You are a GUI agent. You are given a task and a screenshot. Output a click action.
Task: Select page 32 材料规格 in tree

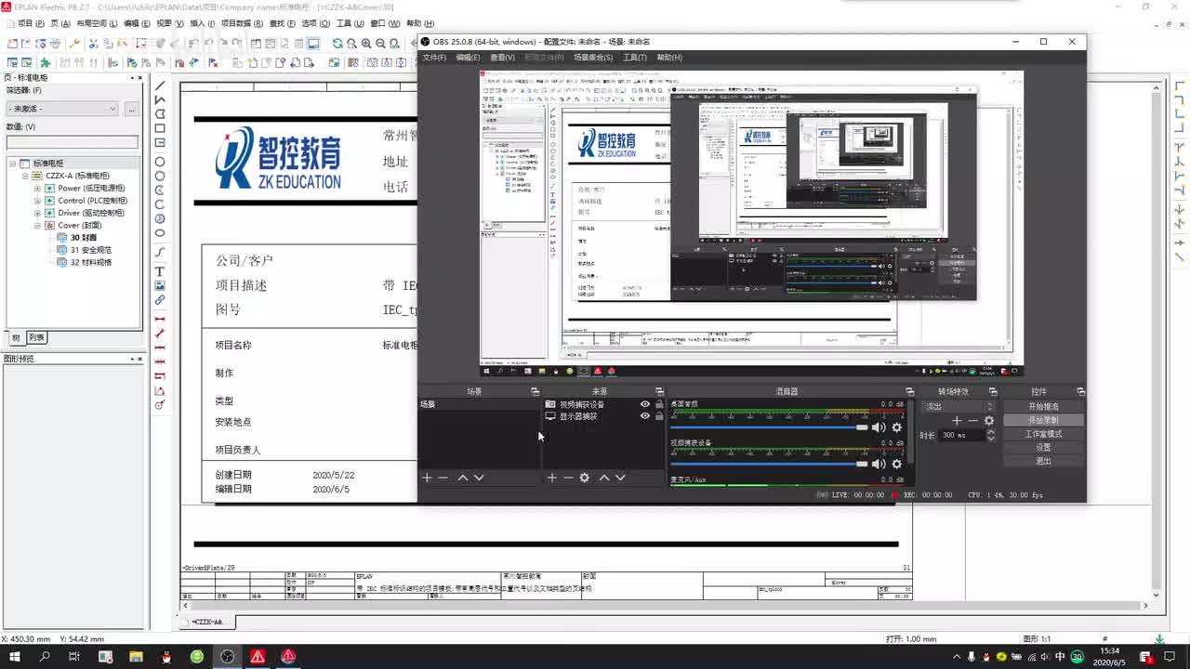(90, 263)
